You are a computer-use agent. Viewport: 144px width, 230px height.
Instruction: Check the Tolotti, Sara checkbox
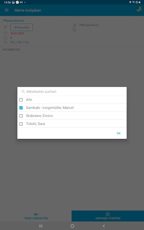pyautogui.click(x=21, y=124)
